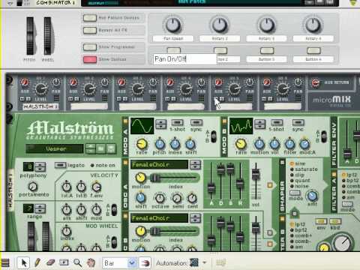The image size is (360, 270).
Task: Click the MOD A pitch knob
Action: point(160,144)
